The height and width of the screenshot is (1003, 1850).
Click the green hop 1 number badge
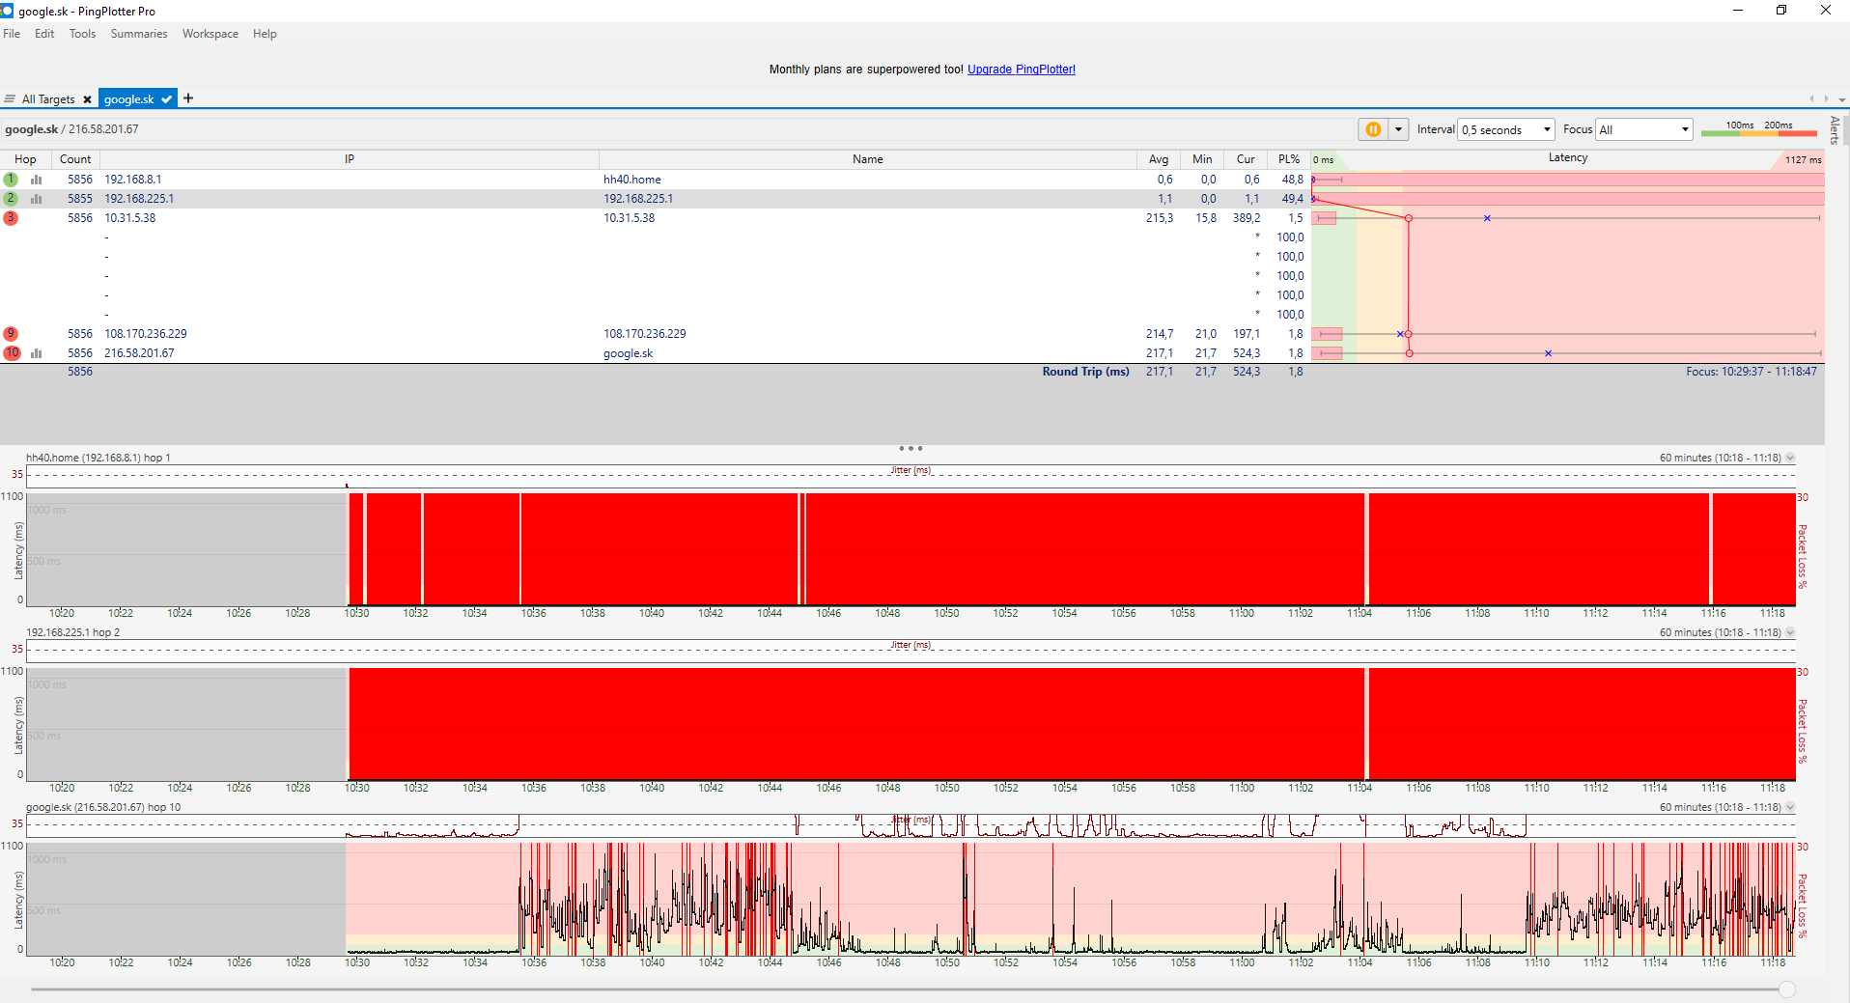(x=11, y=180)
